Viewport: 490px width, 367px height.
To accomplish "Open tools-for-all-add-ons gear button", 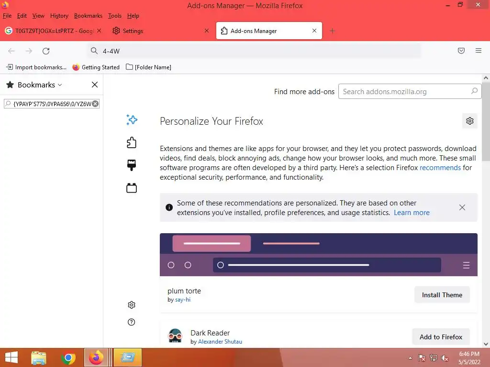I will 470,121.
